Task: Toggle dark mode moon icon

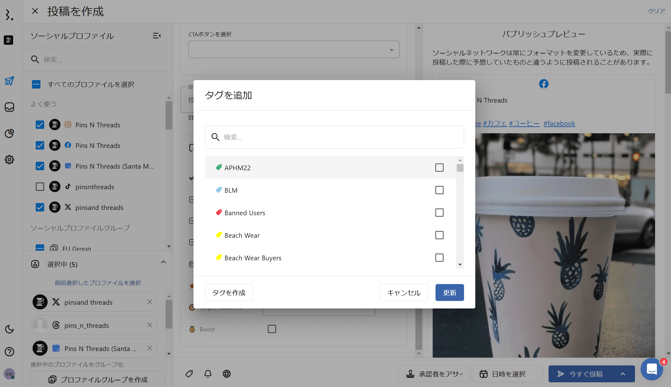Action: [9, 329]
